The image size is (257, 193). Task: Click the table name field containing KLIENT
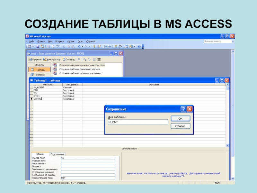click(138, 122)
